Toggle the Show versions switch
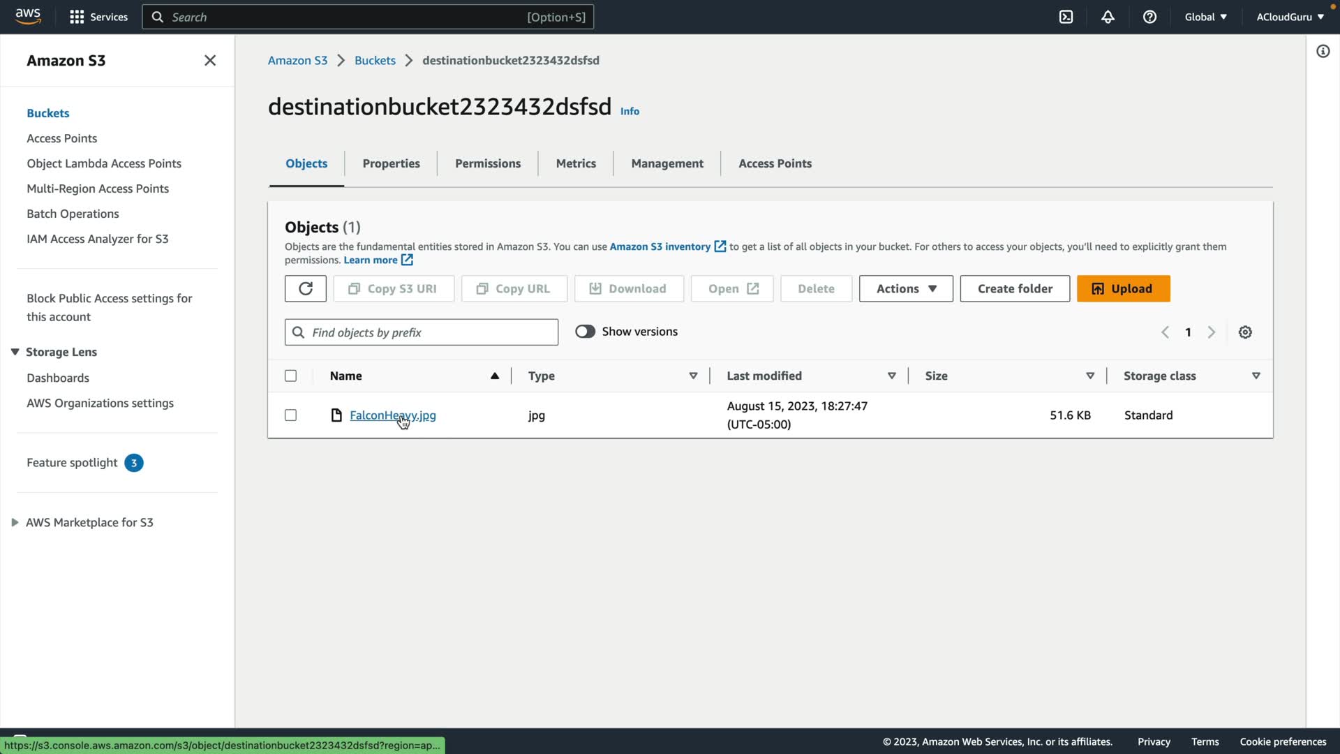 [x=585, y=332]
